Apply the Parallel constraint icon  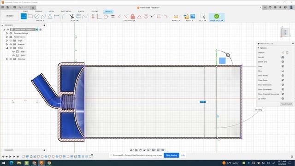[119, 17]
